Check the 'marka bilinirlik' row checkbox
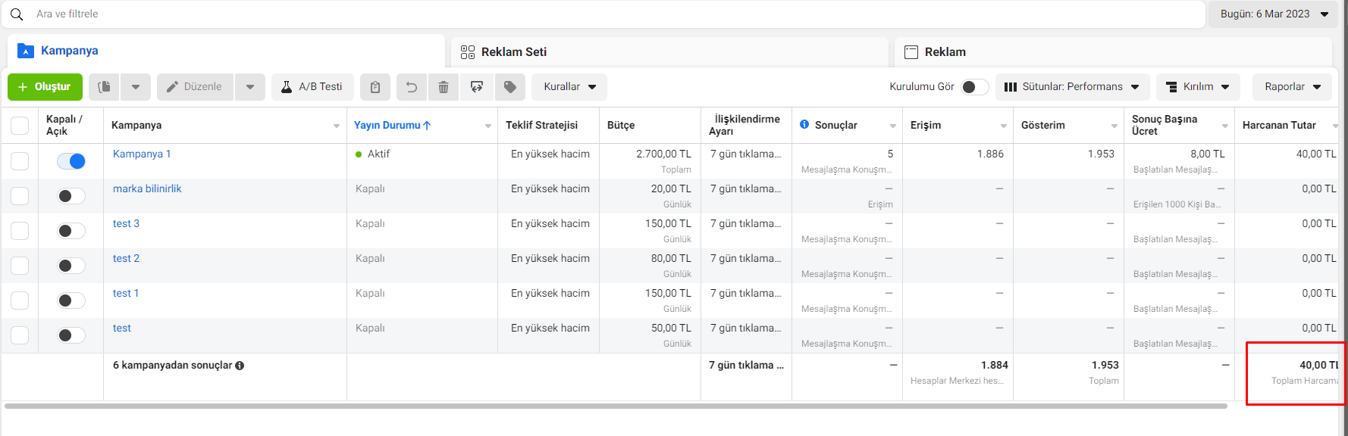Image resolution: width=1348 pixels, height=436 pixels. tap(20, 196)
